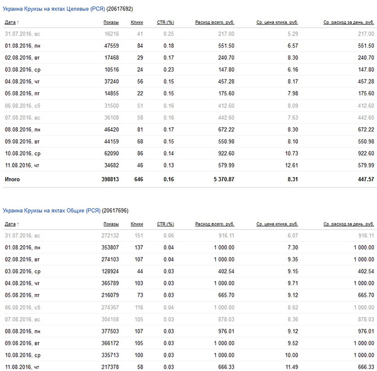Sort Целевые table by Ср. расход за день
377x371 pixels.
347,22
